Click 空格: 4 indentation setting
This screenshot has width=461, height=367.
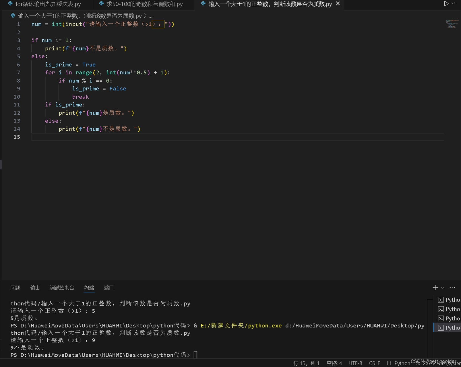click(334, 363)
